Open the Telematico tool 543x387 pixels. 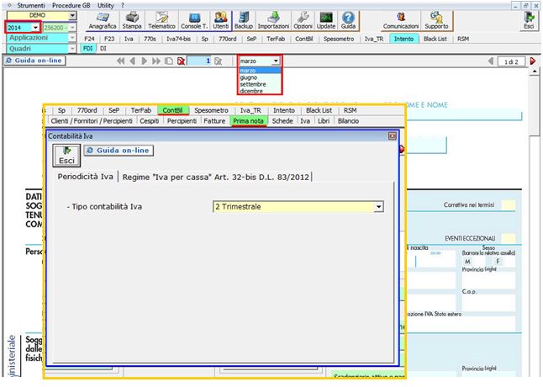point(161,20)
